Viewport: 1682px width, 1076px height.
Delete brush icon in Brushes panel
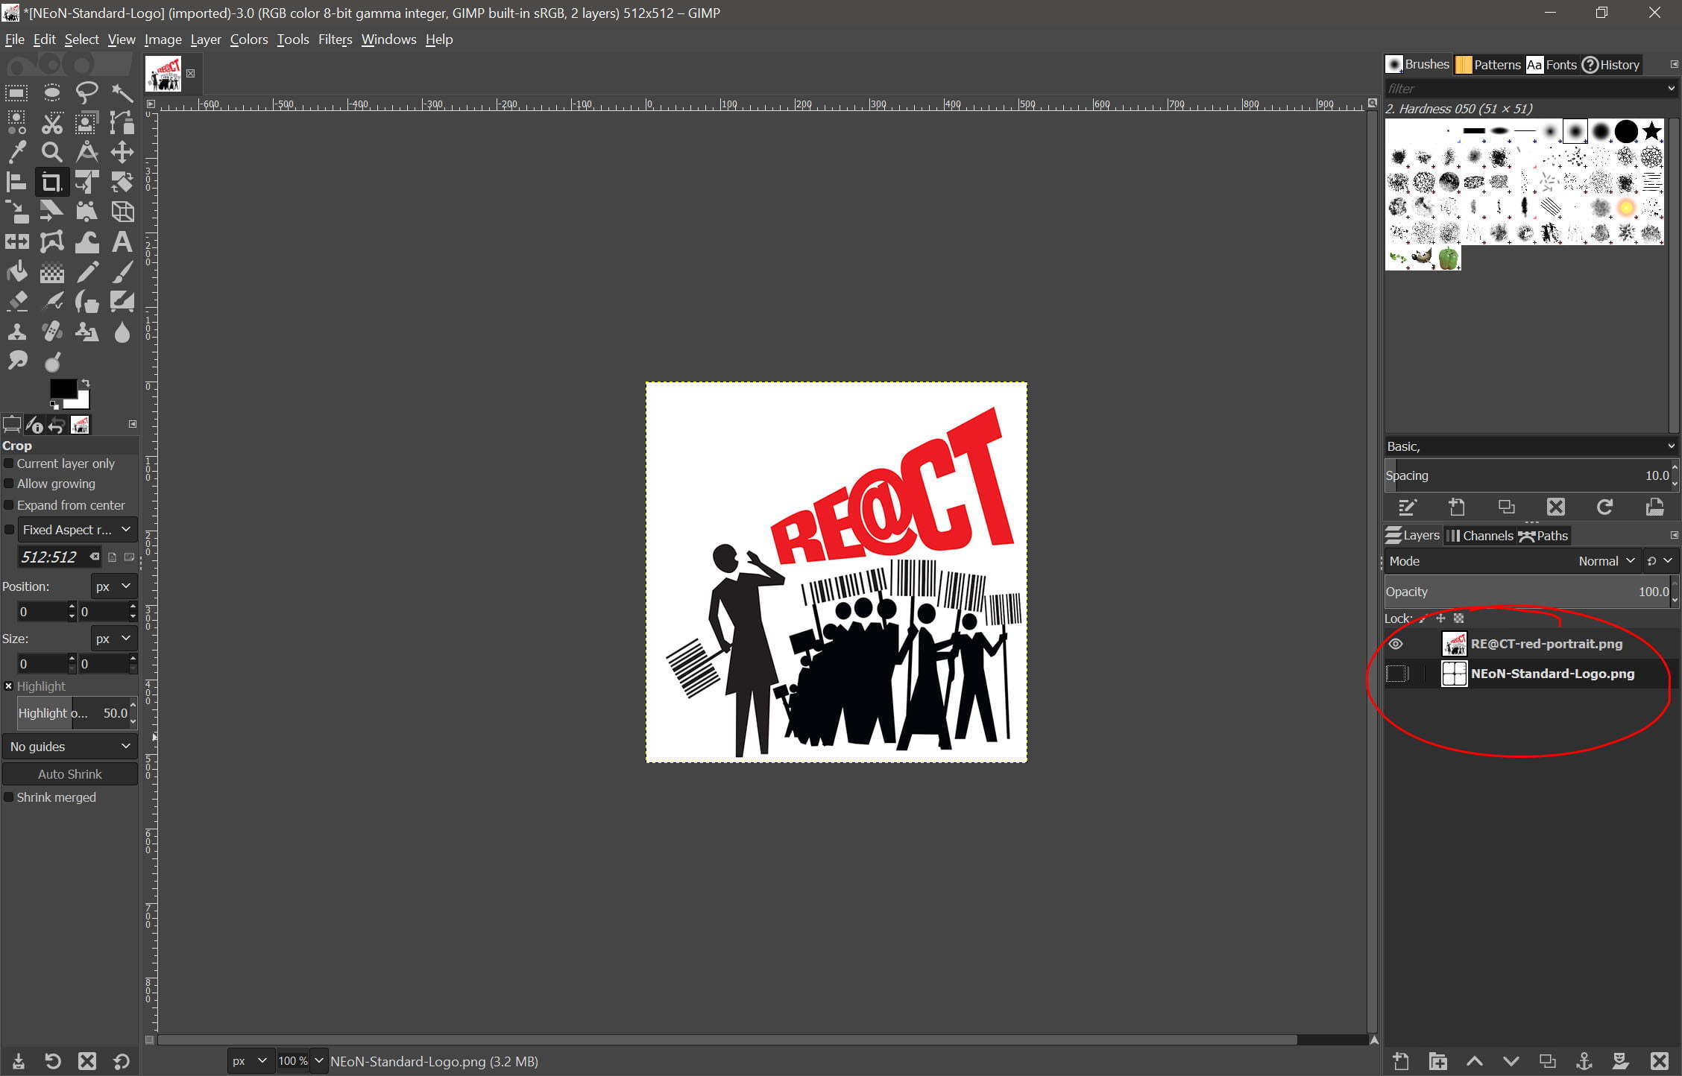click(1555, 507)
